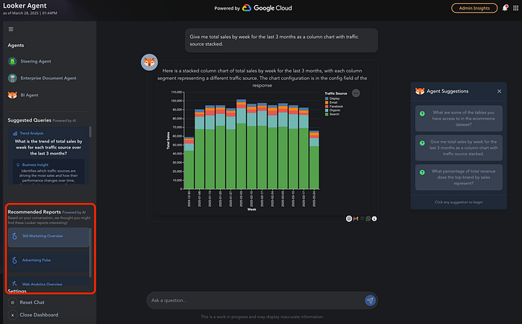Click the BI Agent avatar beside the response
The image size is (522, 324).
coord(149,62)
